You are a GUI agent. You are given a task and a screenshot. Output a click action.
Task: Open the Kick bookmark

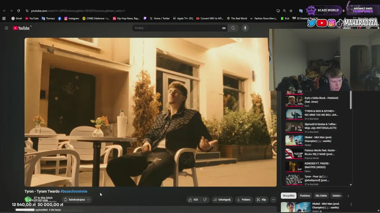click(285, 18)
